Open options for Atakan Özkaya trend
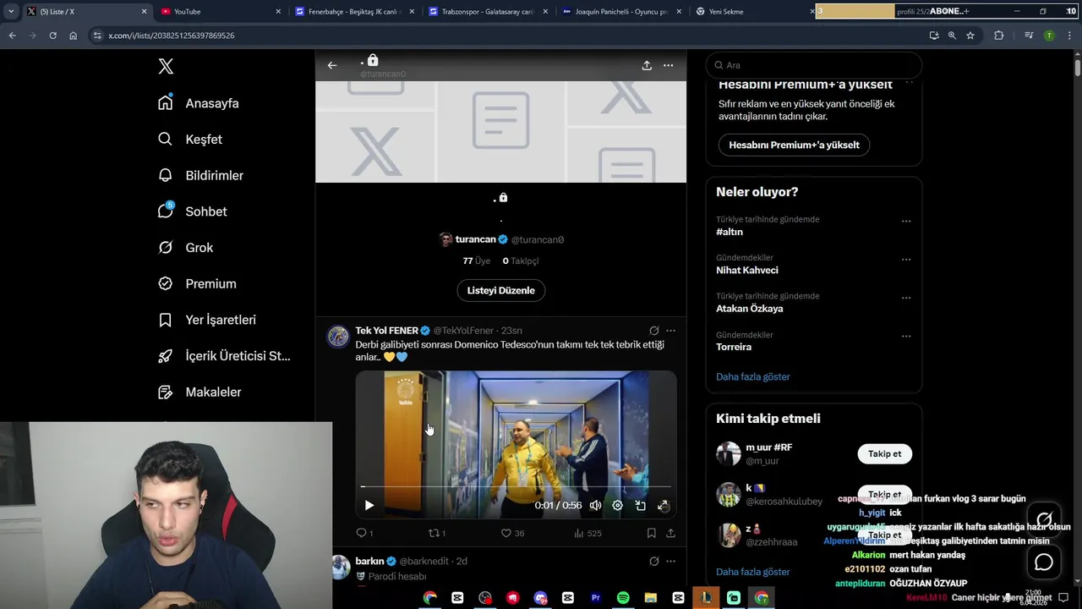Image resolution: width=1082 pixels, height=609 pixels. tap(906, 299)
